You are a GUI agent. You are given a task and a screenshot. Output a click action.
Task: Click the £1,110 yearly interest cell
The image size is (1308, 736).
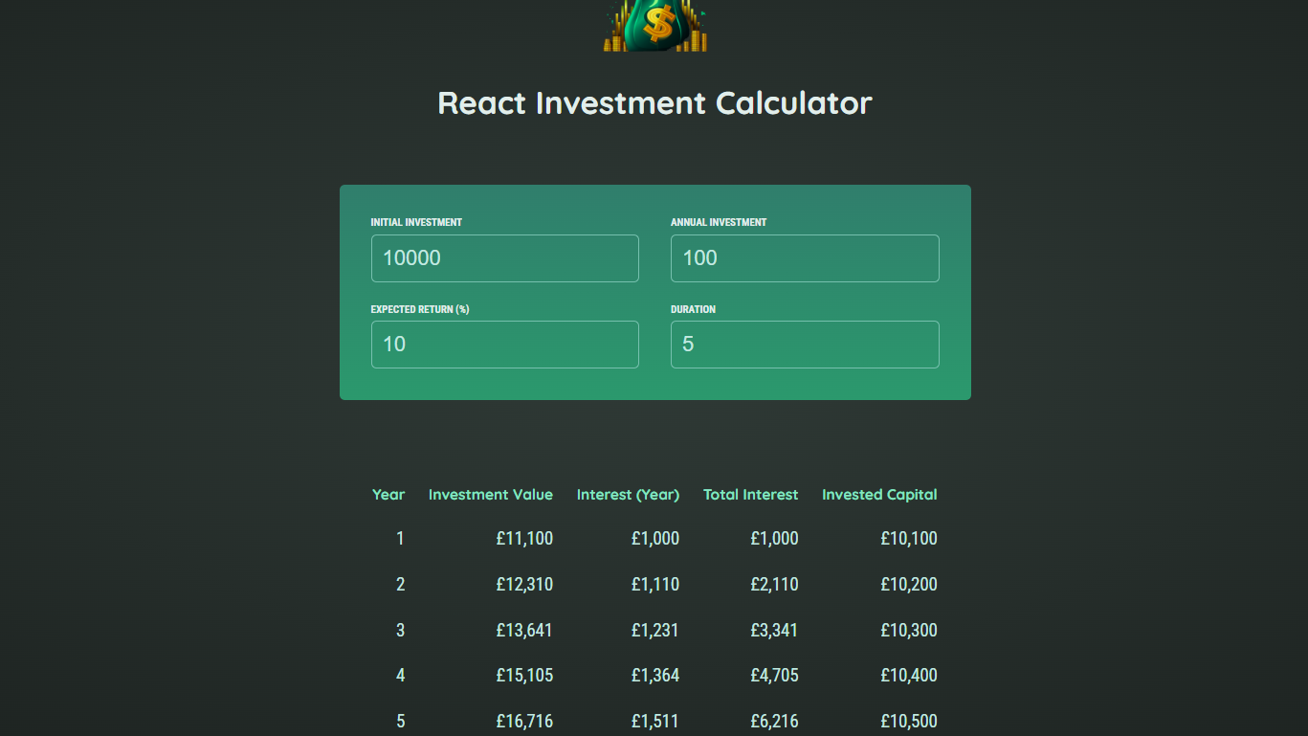[655, 585]
